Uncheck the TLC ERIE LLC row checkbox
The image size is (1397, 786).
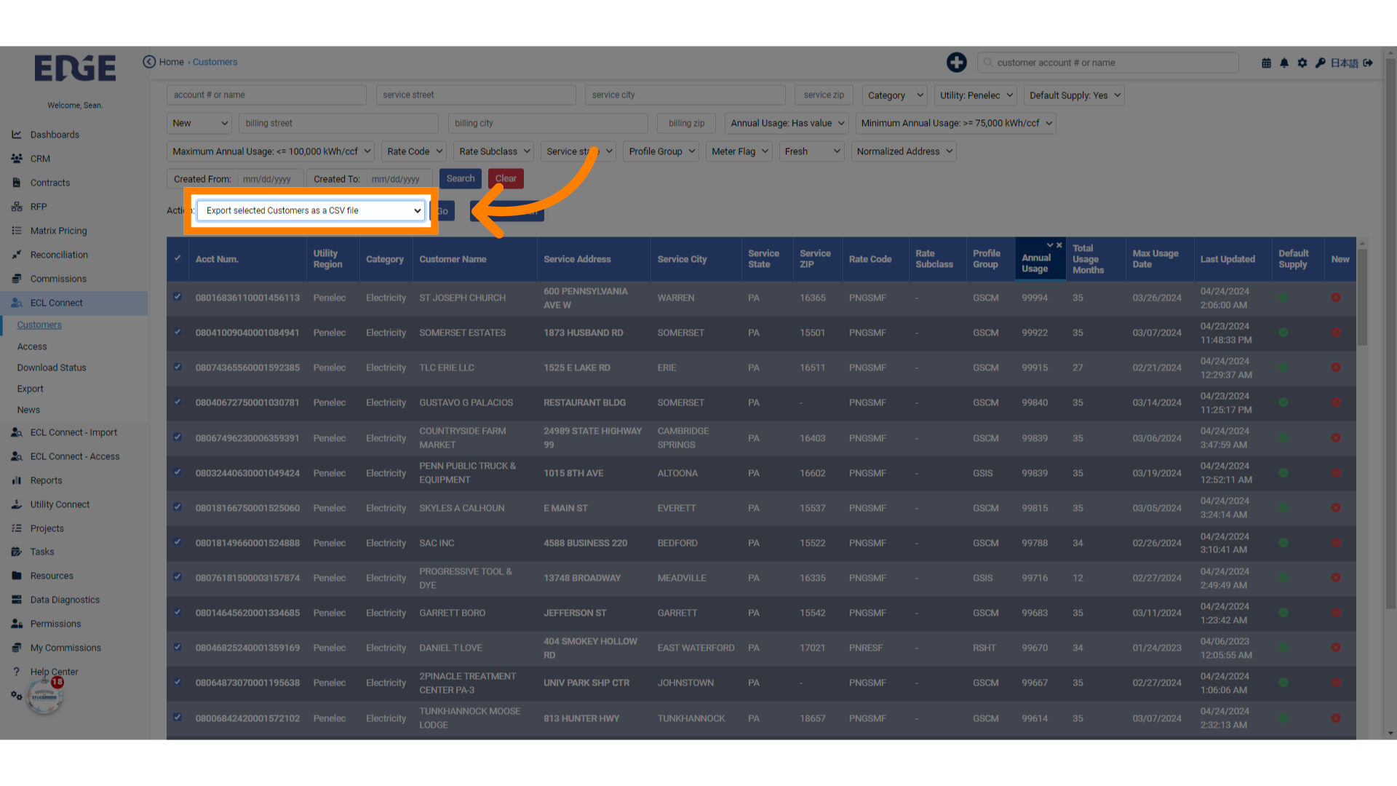(178, 367)
